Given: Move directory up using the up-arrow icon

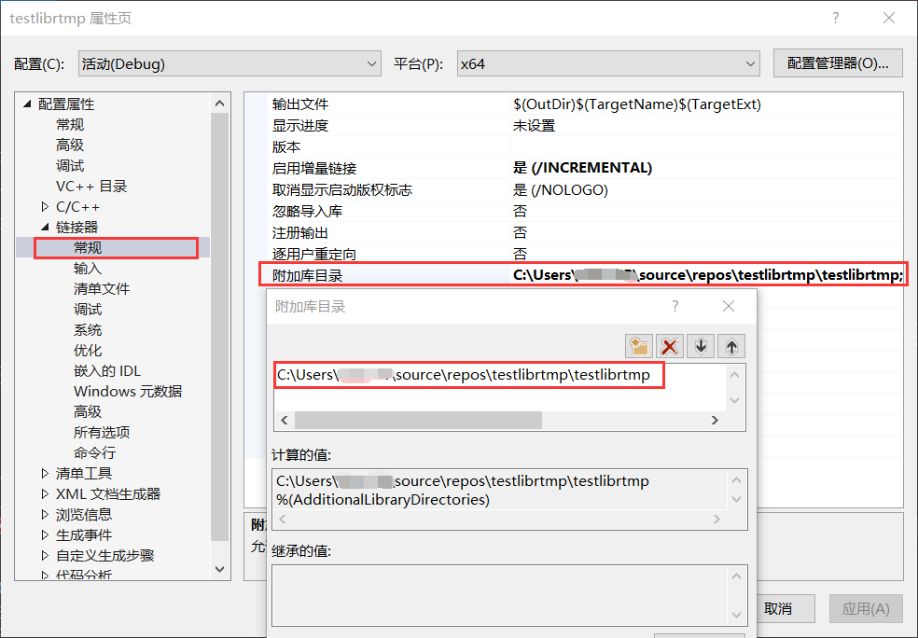Looking at the screenshot, I should [730, 346].
